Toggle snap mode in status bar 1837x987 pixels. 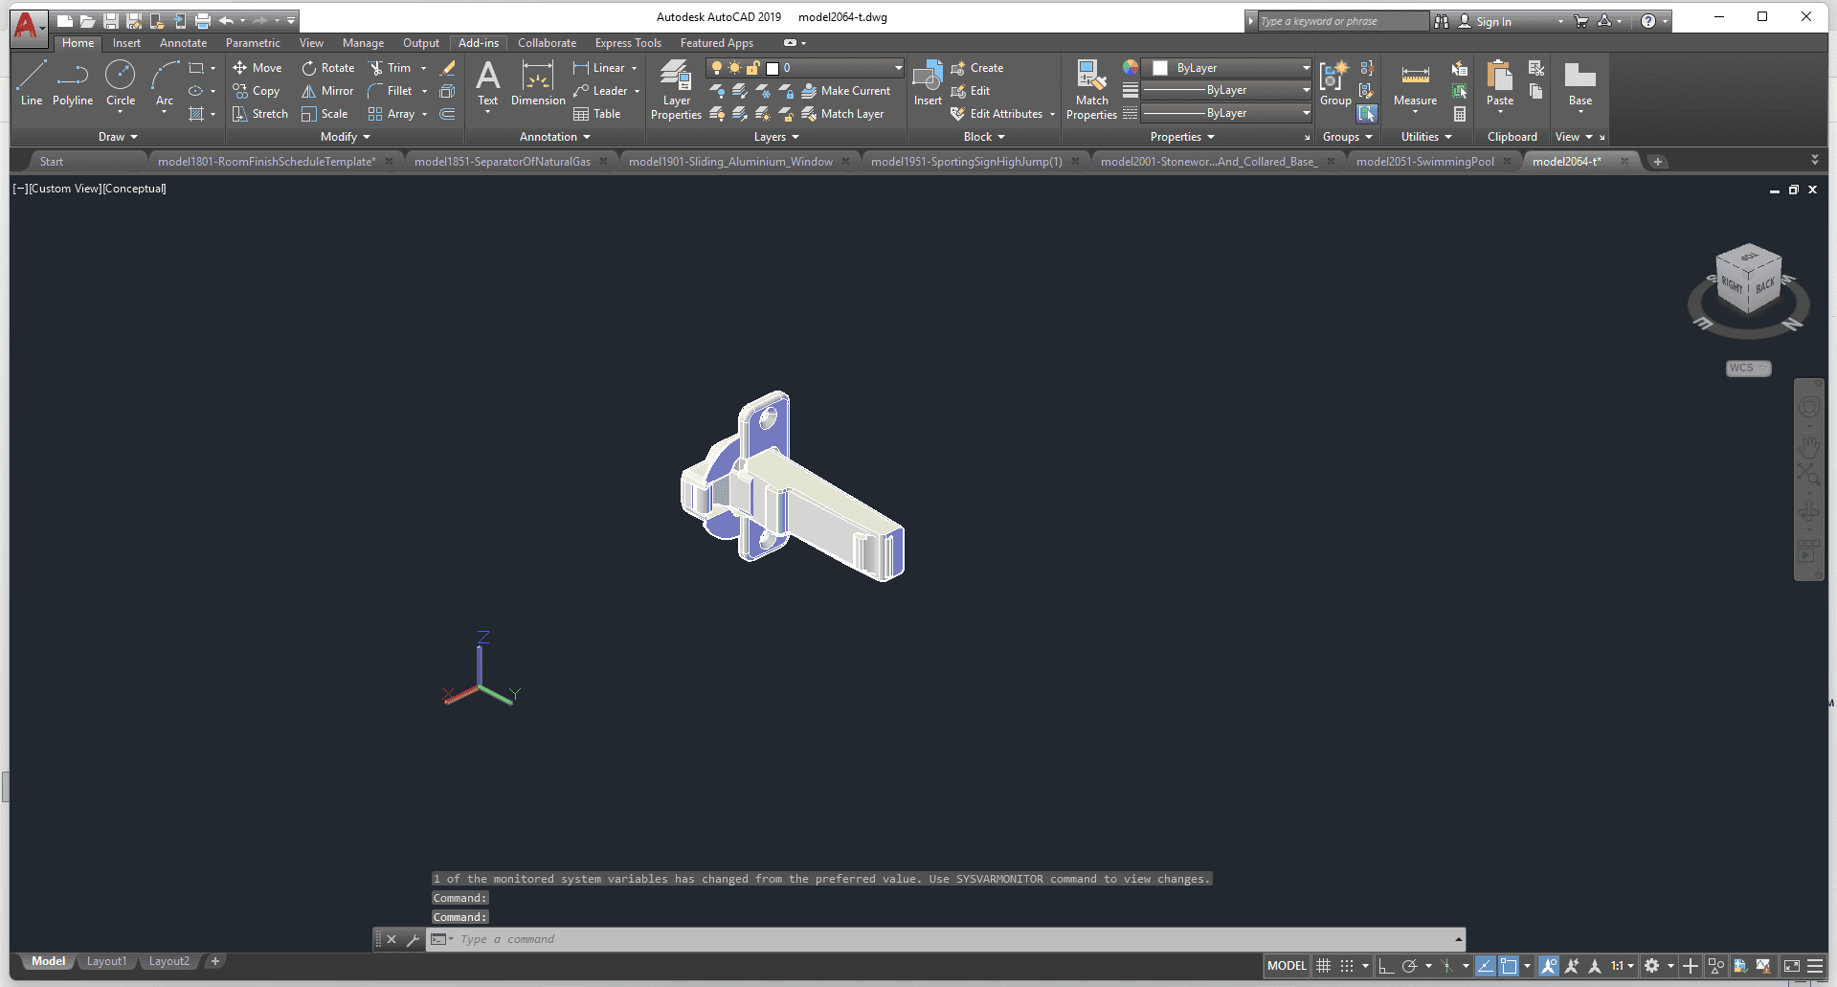pos(1347,966)
